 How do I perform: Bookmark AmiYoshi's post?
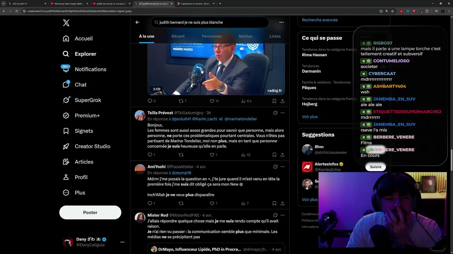pyautogui.click(x=274, y=203)
